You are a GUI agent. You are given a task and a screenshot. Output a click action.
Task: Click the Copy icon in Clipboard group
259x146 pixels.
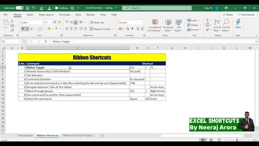pyautogui.click(x=12, y=26)
